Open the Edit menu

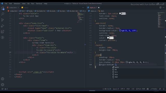coord(10,4)
